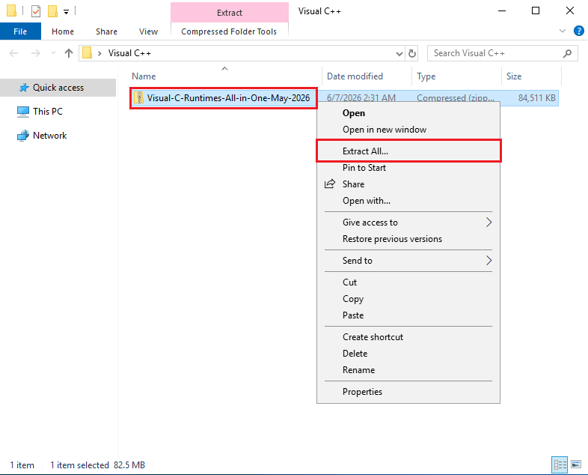This screenshot has height=475, width=588.
Task: Choose Create shortcut
Action: point(408,337)
